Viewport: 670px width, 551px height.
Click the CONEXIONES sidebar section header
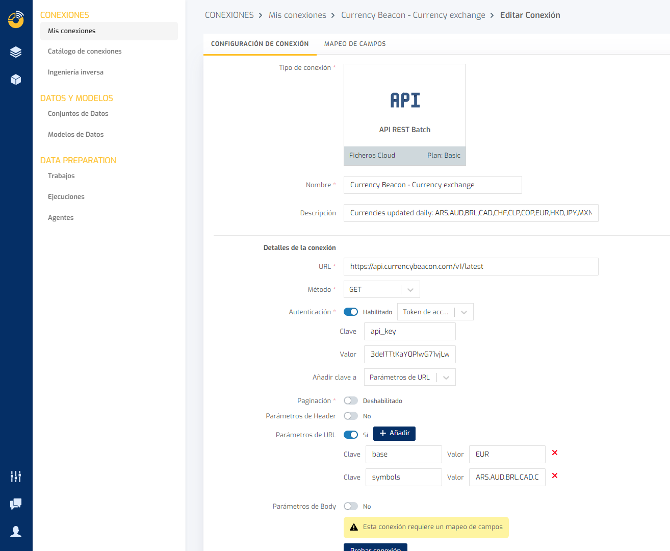tap(65, 15)
